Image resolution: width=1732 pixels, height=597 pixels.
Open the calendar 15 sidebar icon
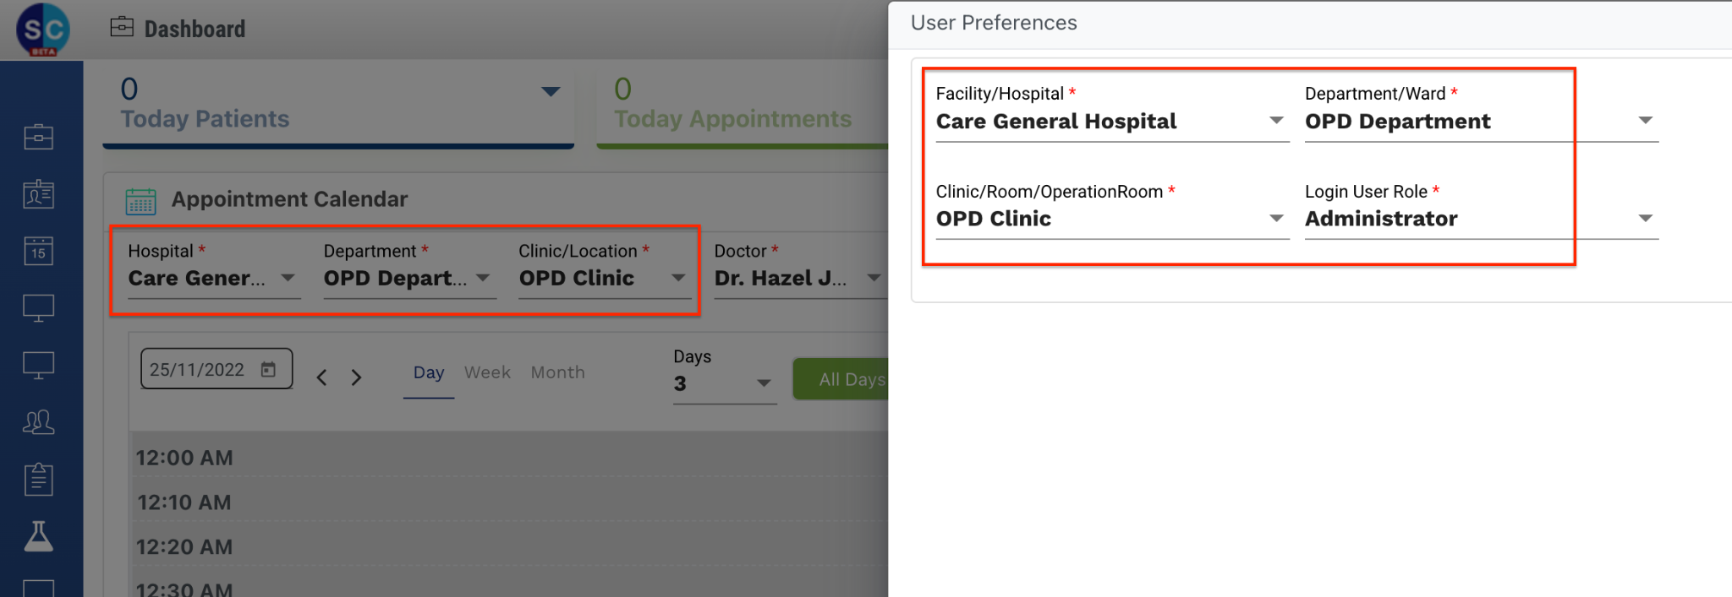click(39, 251)
